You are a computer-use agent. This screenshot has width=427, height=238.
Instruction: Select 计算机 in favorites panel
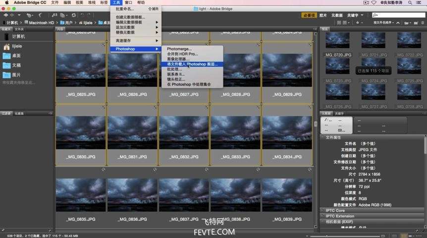point(14,37)
